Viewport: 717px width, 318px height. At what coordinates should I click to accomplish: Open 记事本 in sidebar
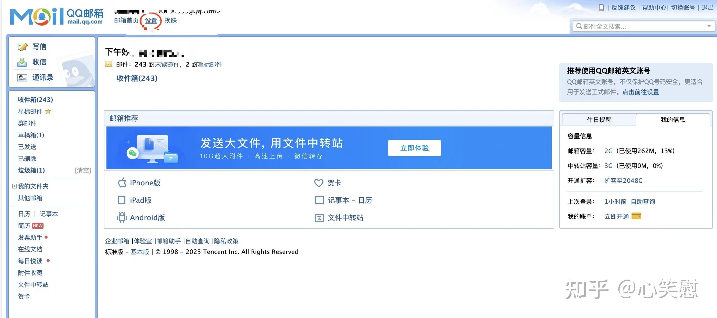pyautogui.click(x=49, y=214)
